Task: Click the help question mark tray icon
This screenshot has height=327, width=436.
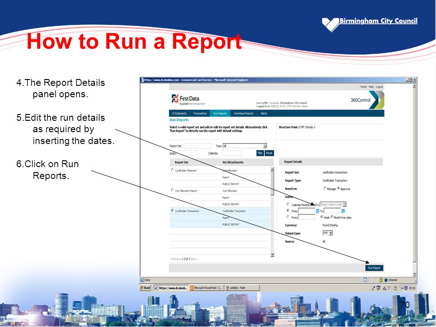Action: (395, 288)
